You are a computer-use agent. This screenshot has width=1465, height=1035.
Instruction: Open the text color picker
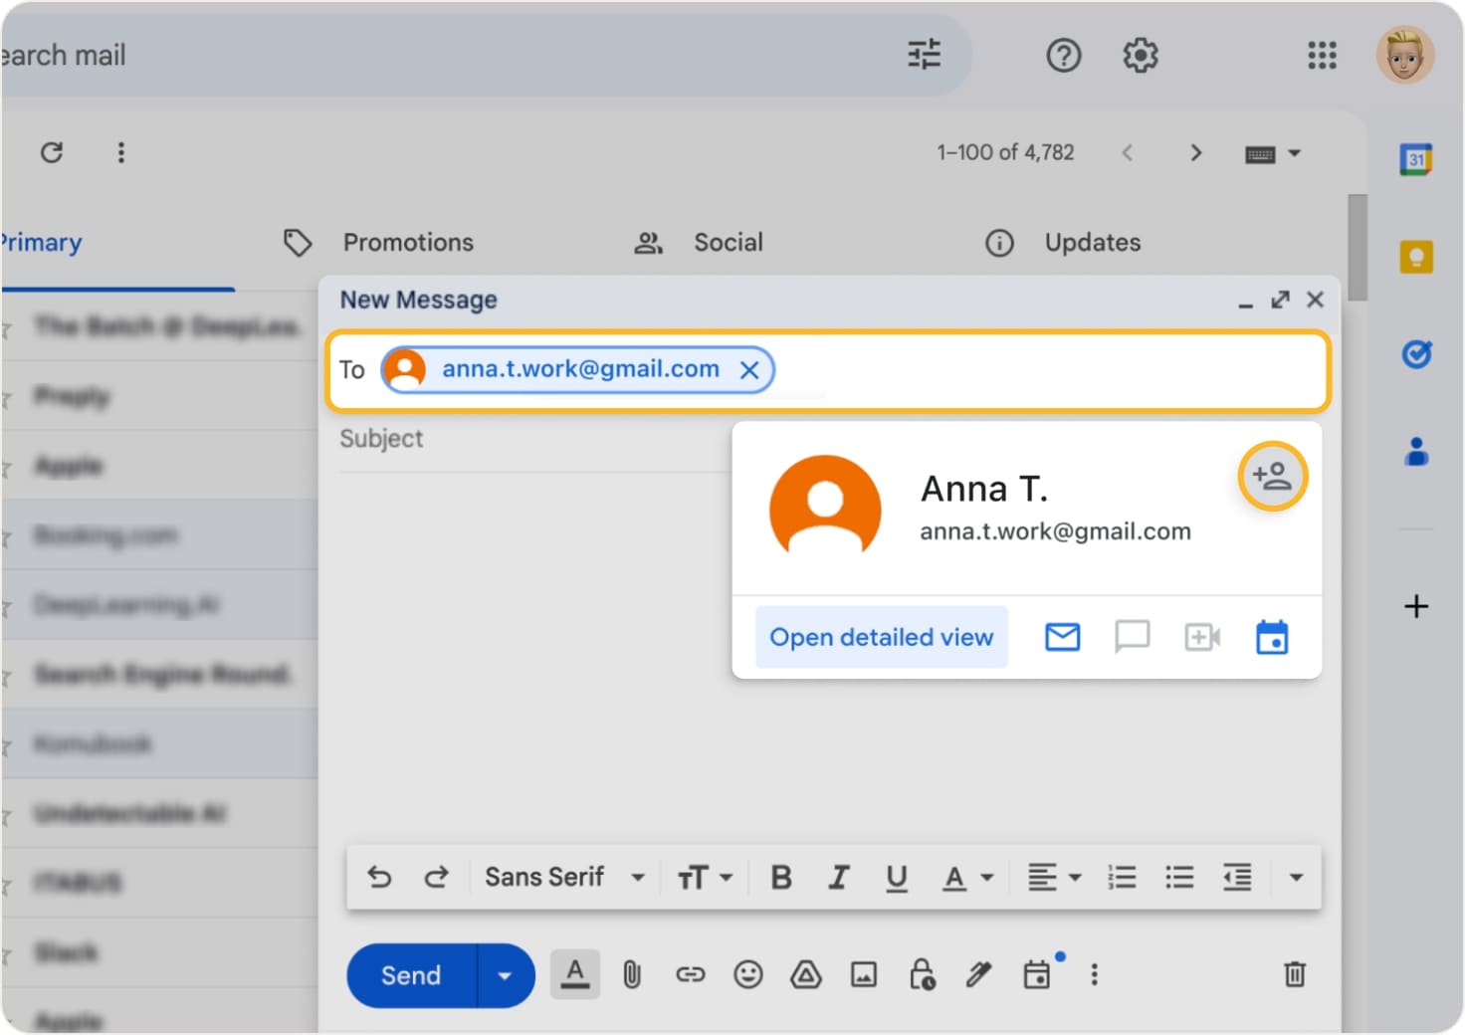(962, 877)
